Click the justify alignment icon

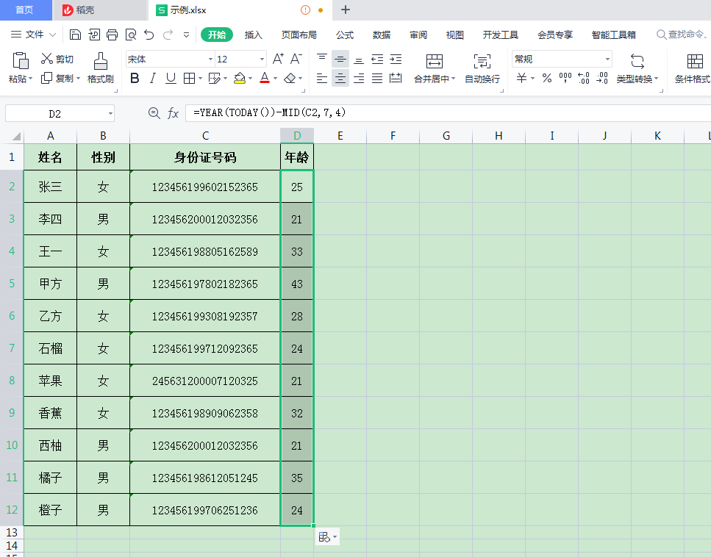tap(377, 79)
